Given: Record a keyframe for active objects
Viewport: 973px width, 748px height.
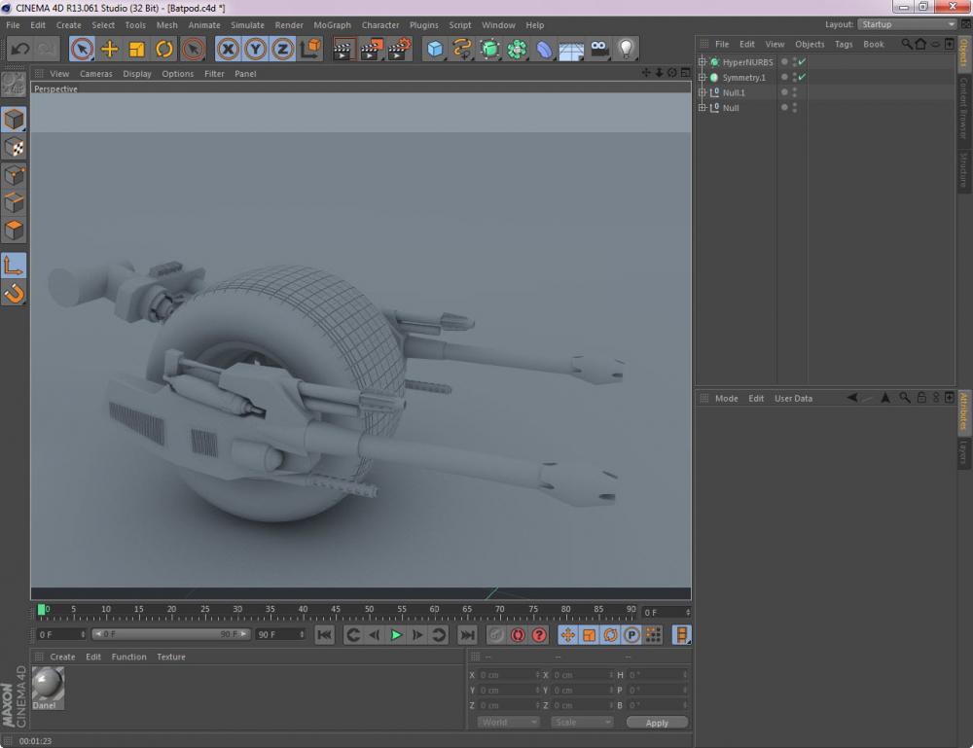Looking at the screenshot, I should click(x=496, y=634).
